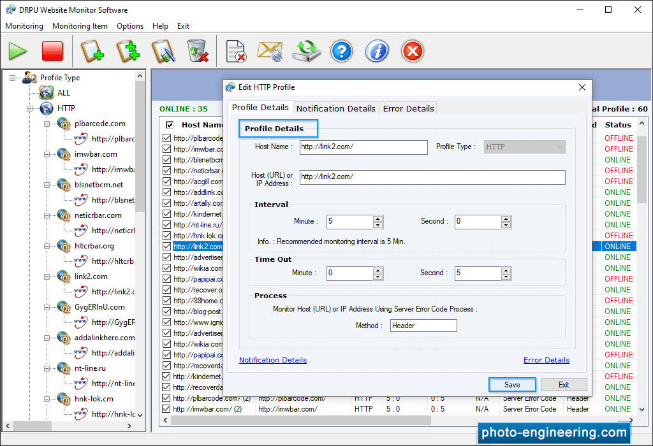Collapse the neticrbar.com tree node

[47, 215]
